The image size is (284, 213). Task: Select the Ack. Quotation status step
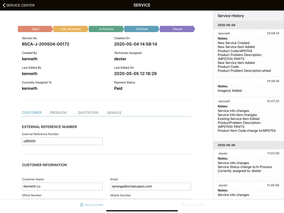(71, 29)
